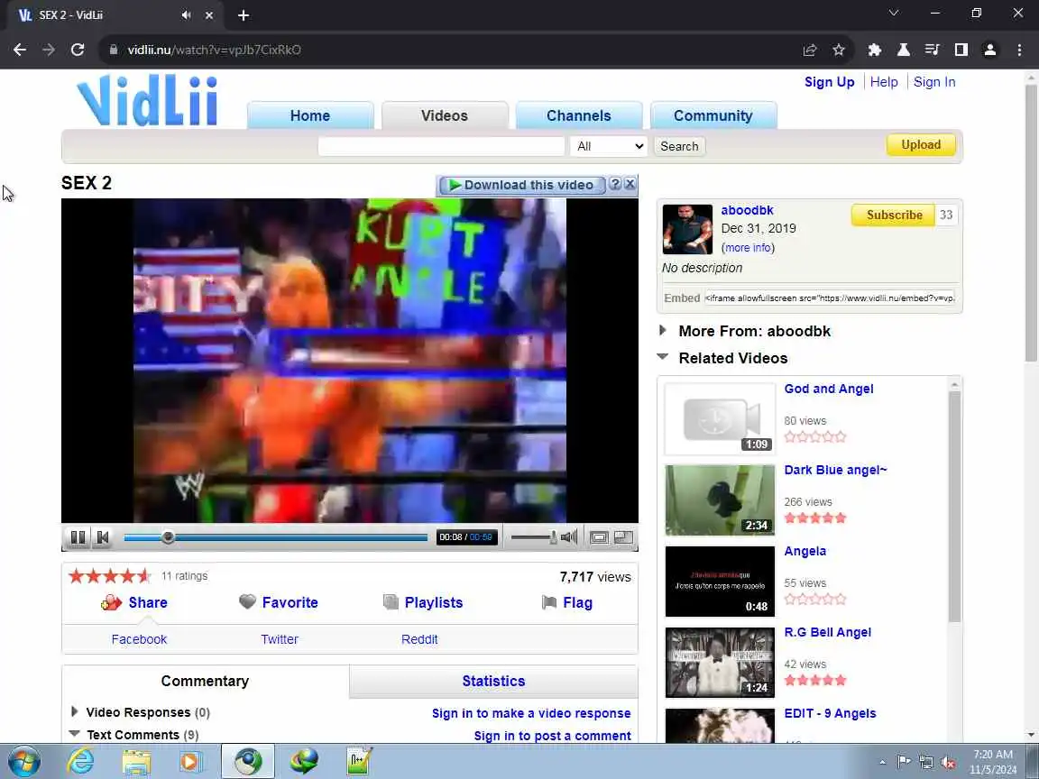Collapse the Text Comments section
The image size is (1039, 779).
tap(74, 734)
